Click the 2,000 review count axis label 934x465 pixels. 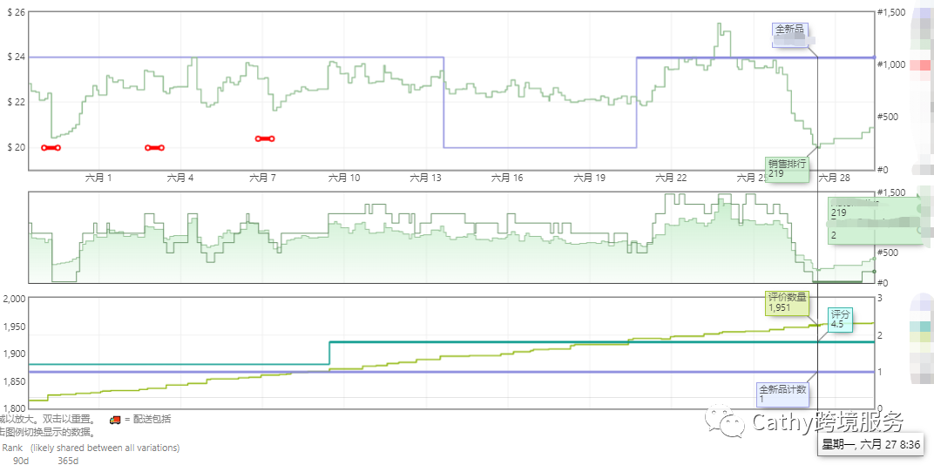pos(14,299)
